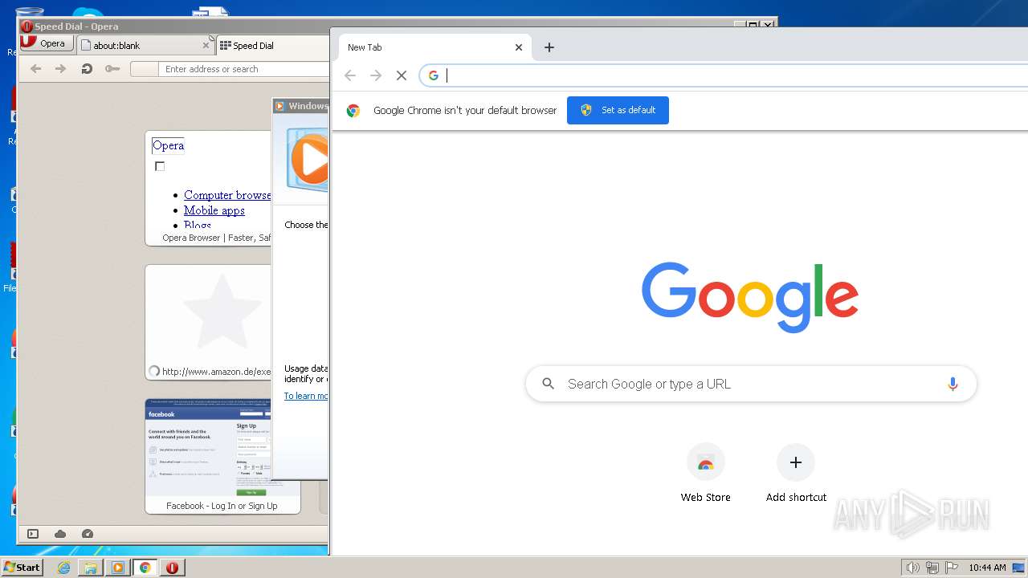Click the Google logo

coord(750,298)
